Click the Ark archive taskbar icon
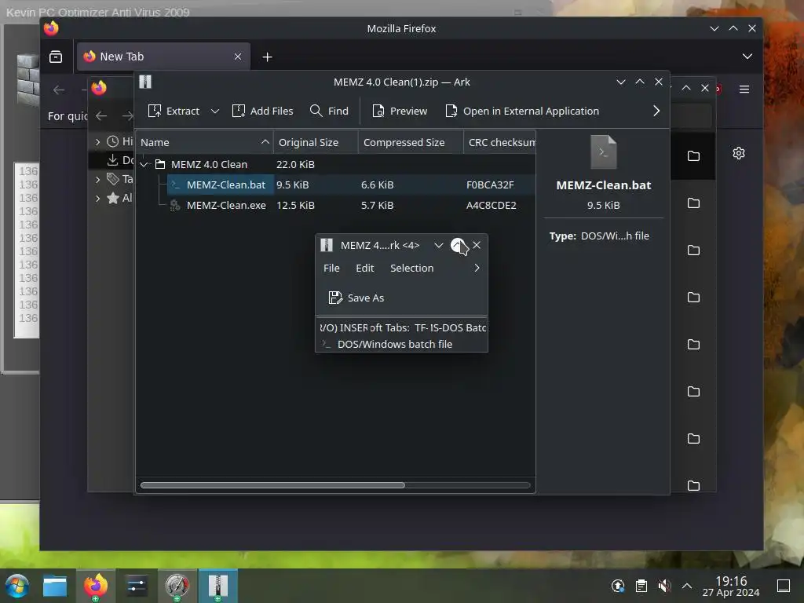This screenshot has height=603, width=804. pyautogui.click(x=218, y=586)
